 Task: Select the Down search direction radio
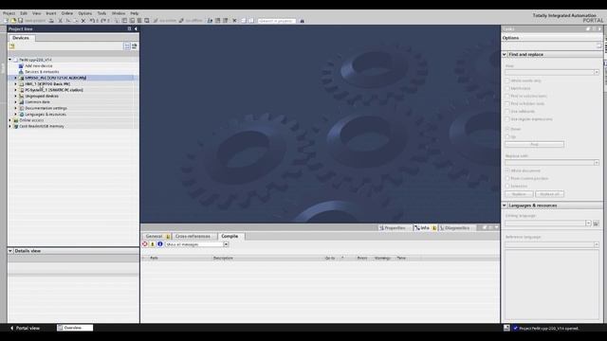[x=507, y=129]
